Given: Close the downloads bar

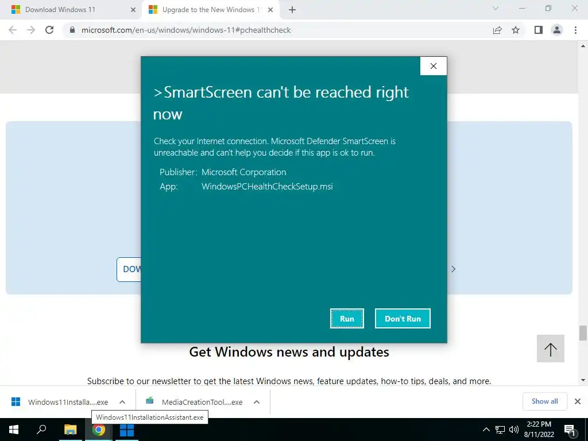Looking at the screenshot, I should coord(578,401).
